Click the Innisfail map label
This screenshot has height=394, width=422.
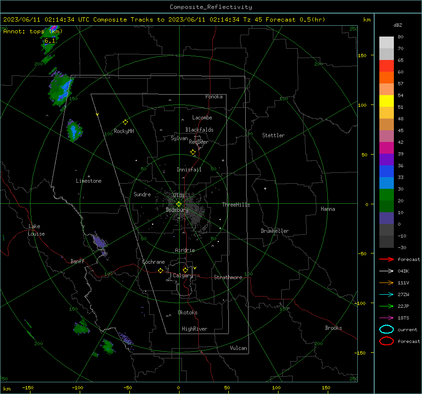coord(189,170)
